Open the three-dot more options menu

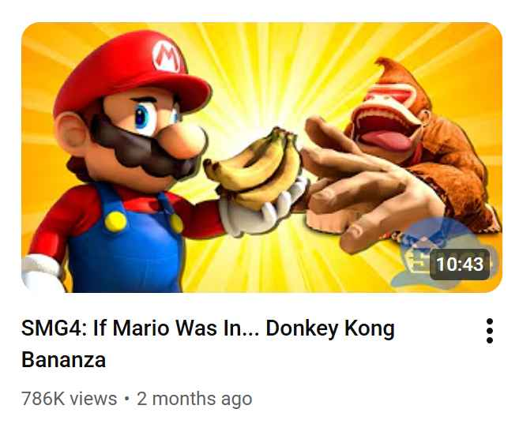(x=490, y=331)
